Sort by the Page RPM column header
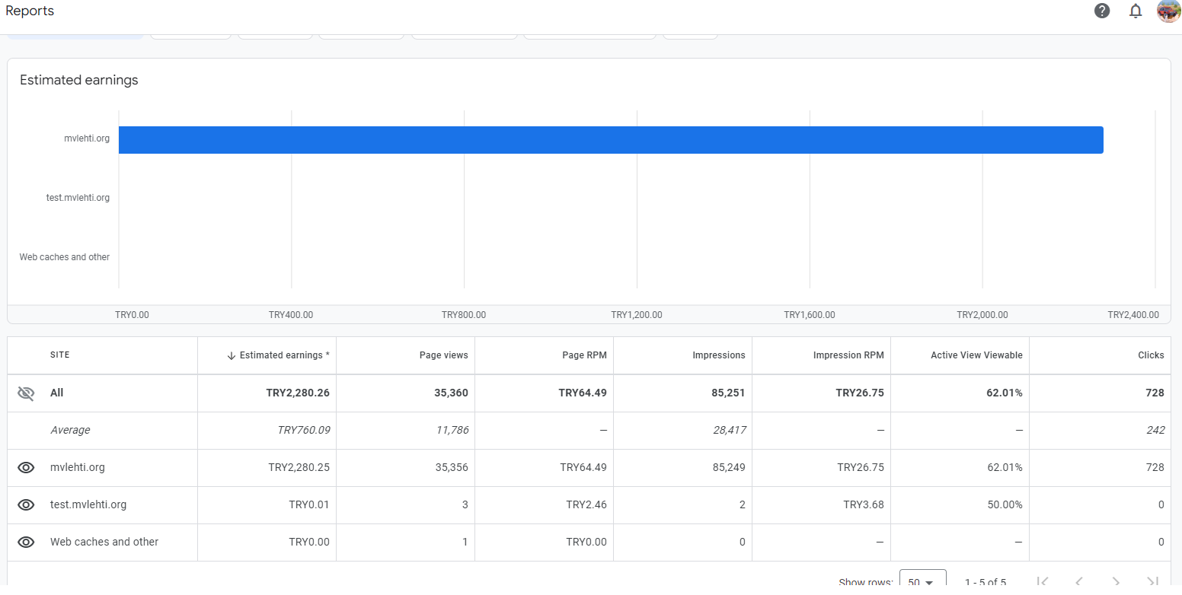Image resolution: width=1182 pixels, height=595 pixels. click(x=585, y=355)
